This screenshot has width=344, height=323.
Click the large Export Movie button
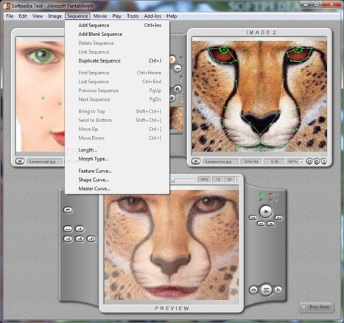[266, 290]
